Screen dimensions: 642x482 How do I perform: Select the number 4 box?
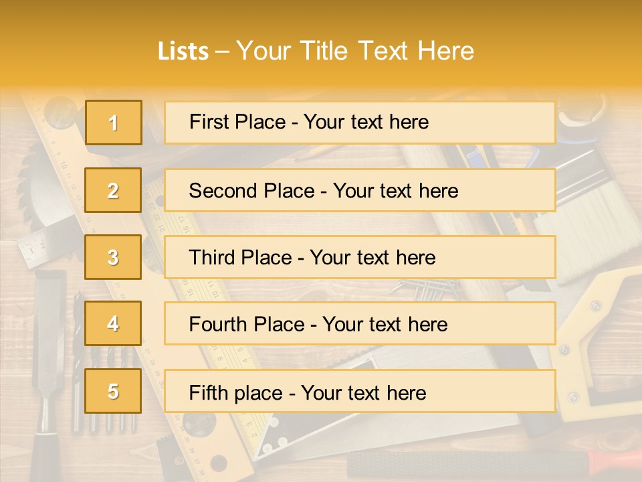[x=113, y=323]
